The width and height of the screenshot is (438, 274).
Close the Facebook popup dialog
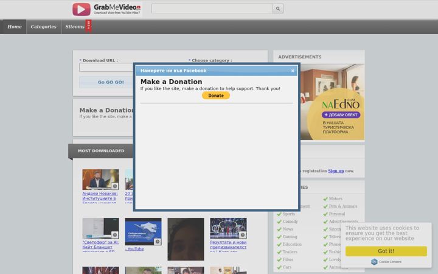(293, 71)
